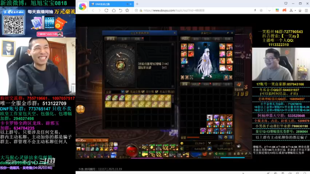
Task: Click the red gamepad extension icon
Action: click(284, 10)
